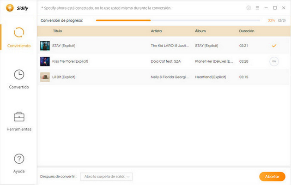The width and height of the screenshot is (291, 185).
Task: Click the Artista column header
Action: click(x=156, y=31)
